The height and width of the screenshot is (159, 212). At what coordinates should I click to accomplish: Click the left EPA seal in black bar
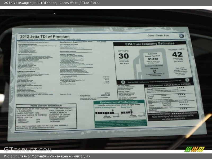coord(123,82)
